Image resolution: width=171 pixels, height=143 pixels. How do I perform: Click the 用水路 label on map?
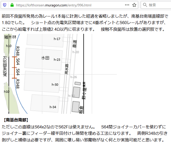click(67, 69)
